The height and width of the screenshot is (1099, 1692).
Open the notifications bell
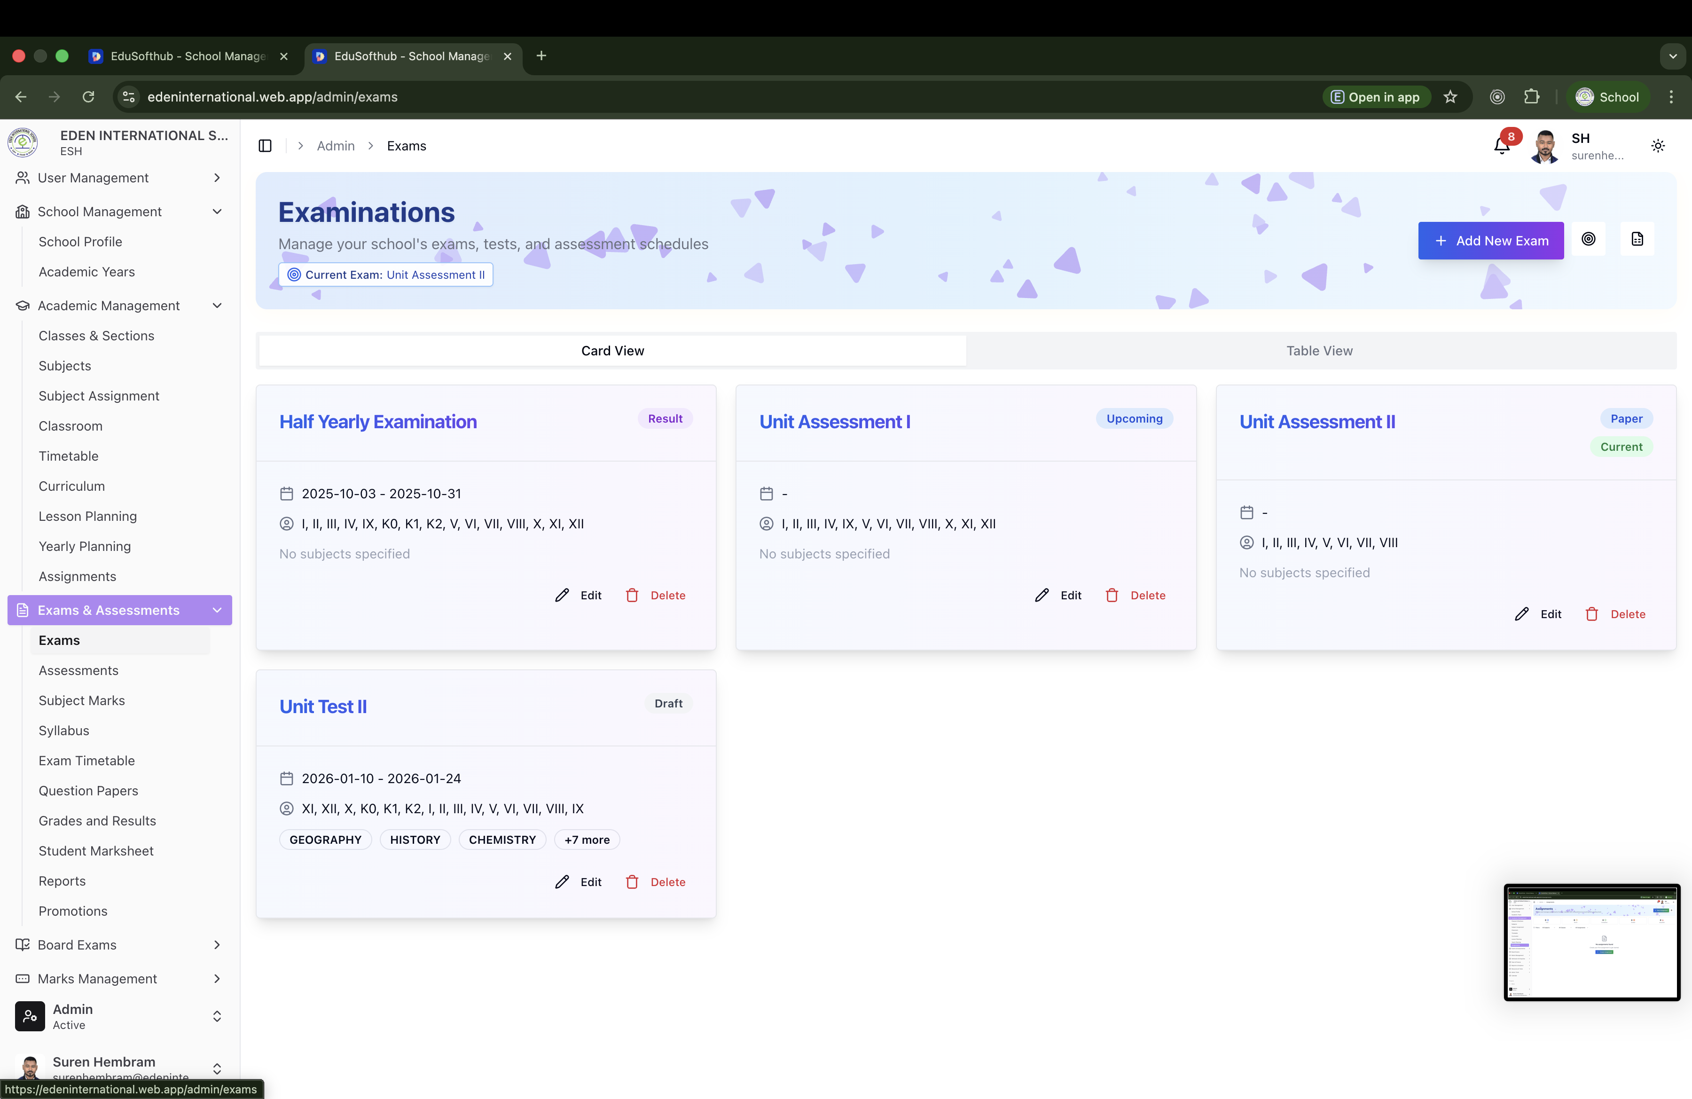pyautogui.click(x=1502, y=146)
